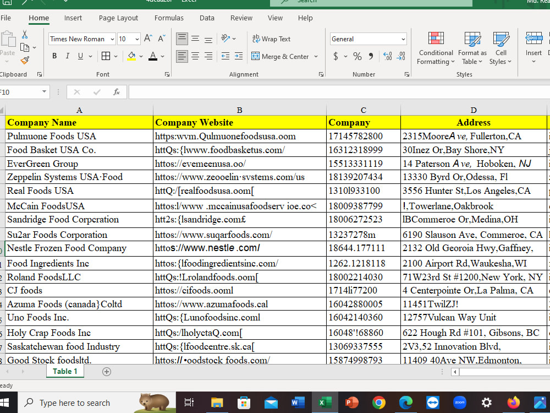550x413 pixels.
Task: Expand Name Box dropdown arrow
Action: pos(44,91)
